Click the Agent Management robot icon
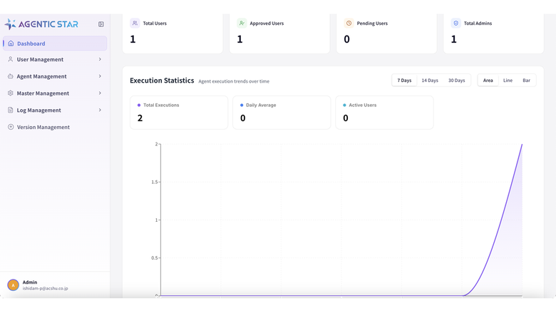 tap(10, 76)
